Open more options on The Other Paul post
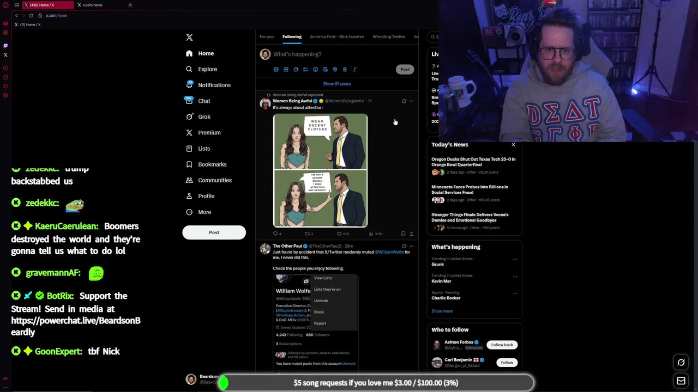 (x=411, y=246)
